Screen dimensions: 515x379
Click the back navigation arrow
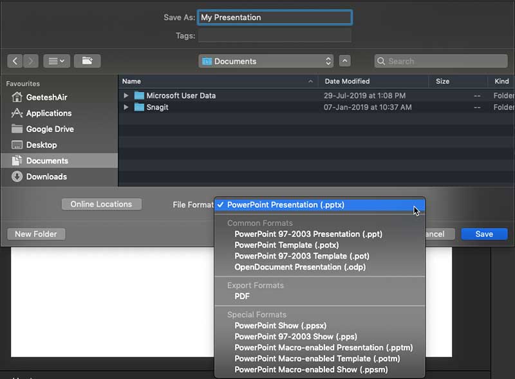[15, 61]
